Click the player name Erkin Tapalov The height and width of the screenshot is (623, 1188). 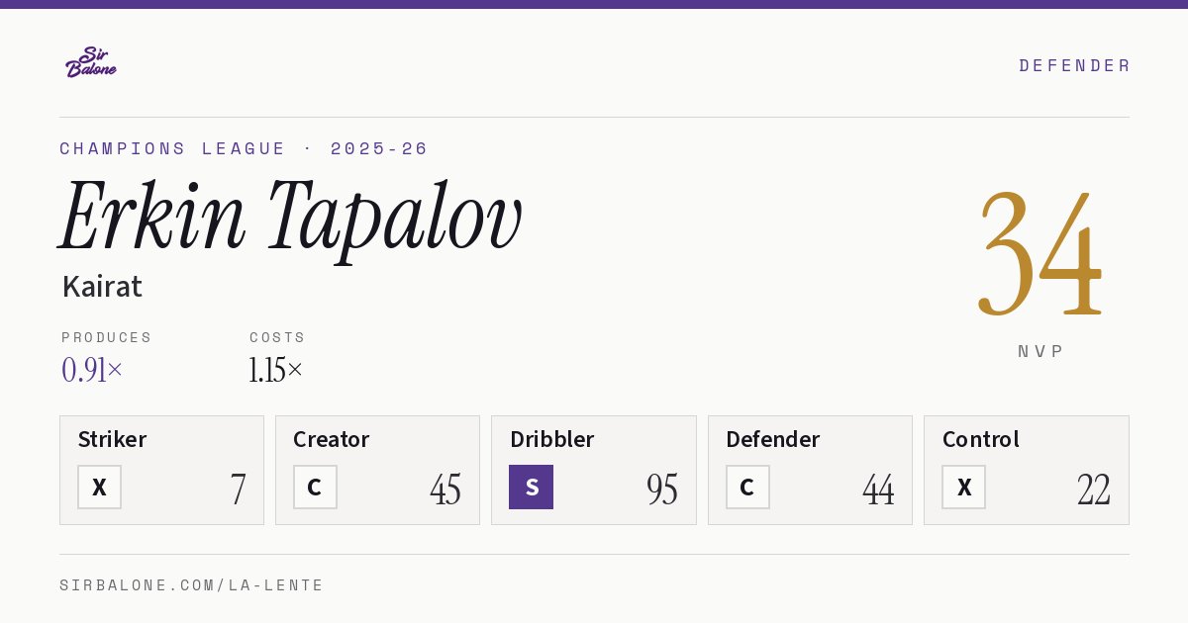(290, 218)
